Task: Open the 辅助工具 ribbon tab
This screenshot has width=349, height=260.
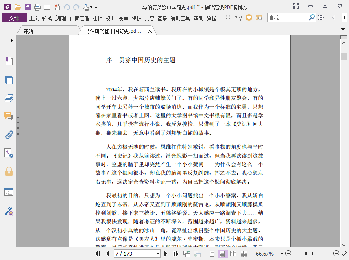Action: click(180, 18)
